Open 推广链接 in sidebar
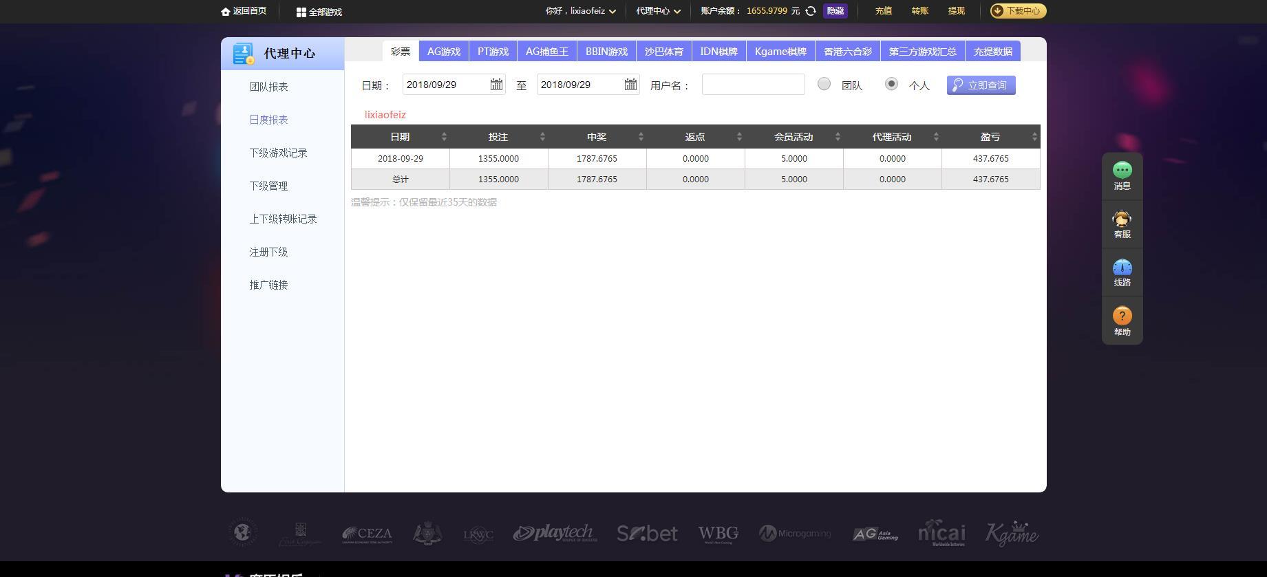This screenshot has width=1267, height=577. point(269,285)
